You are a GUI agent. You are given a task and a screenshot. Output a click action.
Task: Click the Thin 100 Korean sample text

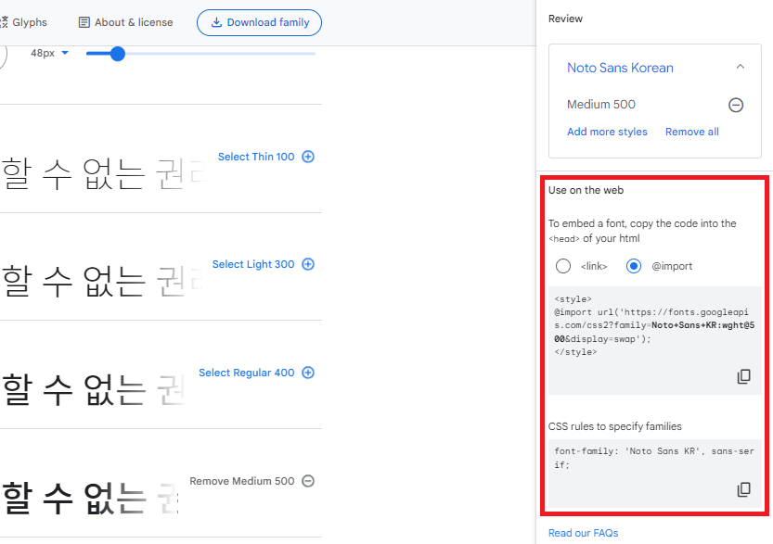coord(104,174)
